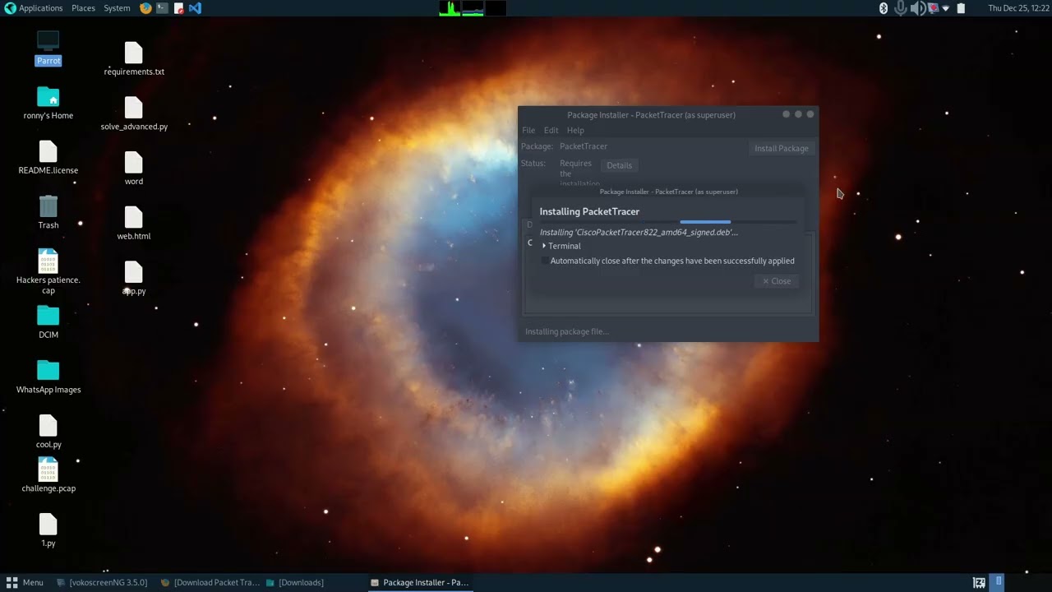Switch to Download Packet Tracer taskbar window

pyautogui.click(x=210, y=582)
